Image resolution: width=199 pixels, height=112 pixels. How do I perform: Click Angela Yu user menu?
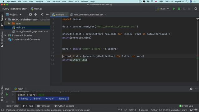pyautogui.click(x=179, y=1)
